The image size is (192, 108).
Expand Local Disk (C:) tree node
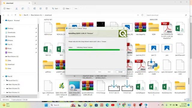(x=4, y=80)
